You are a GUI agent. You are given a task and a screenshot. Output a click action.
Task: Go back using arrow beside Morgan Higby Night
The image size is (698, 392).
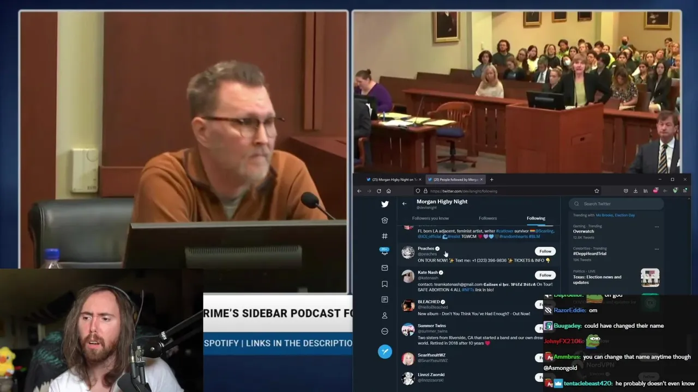pyautogui.click(x=404, y=204)
